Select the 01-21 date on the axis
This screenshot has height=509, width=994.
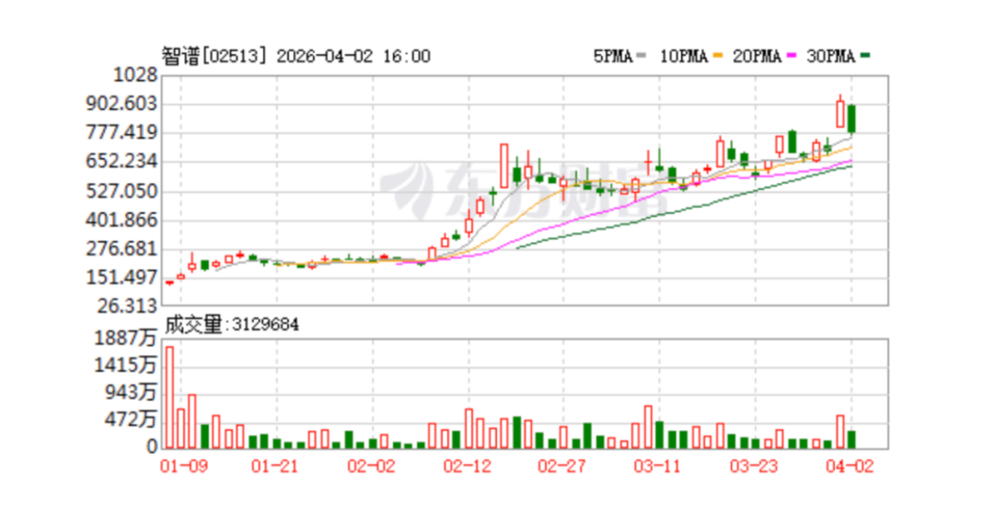point(276,466)
